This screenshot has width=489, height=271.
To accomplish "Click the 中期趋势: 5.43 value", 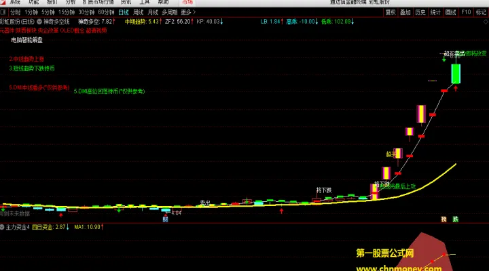I will [143, 22].
